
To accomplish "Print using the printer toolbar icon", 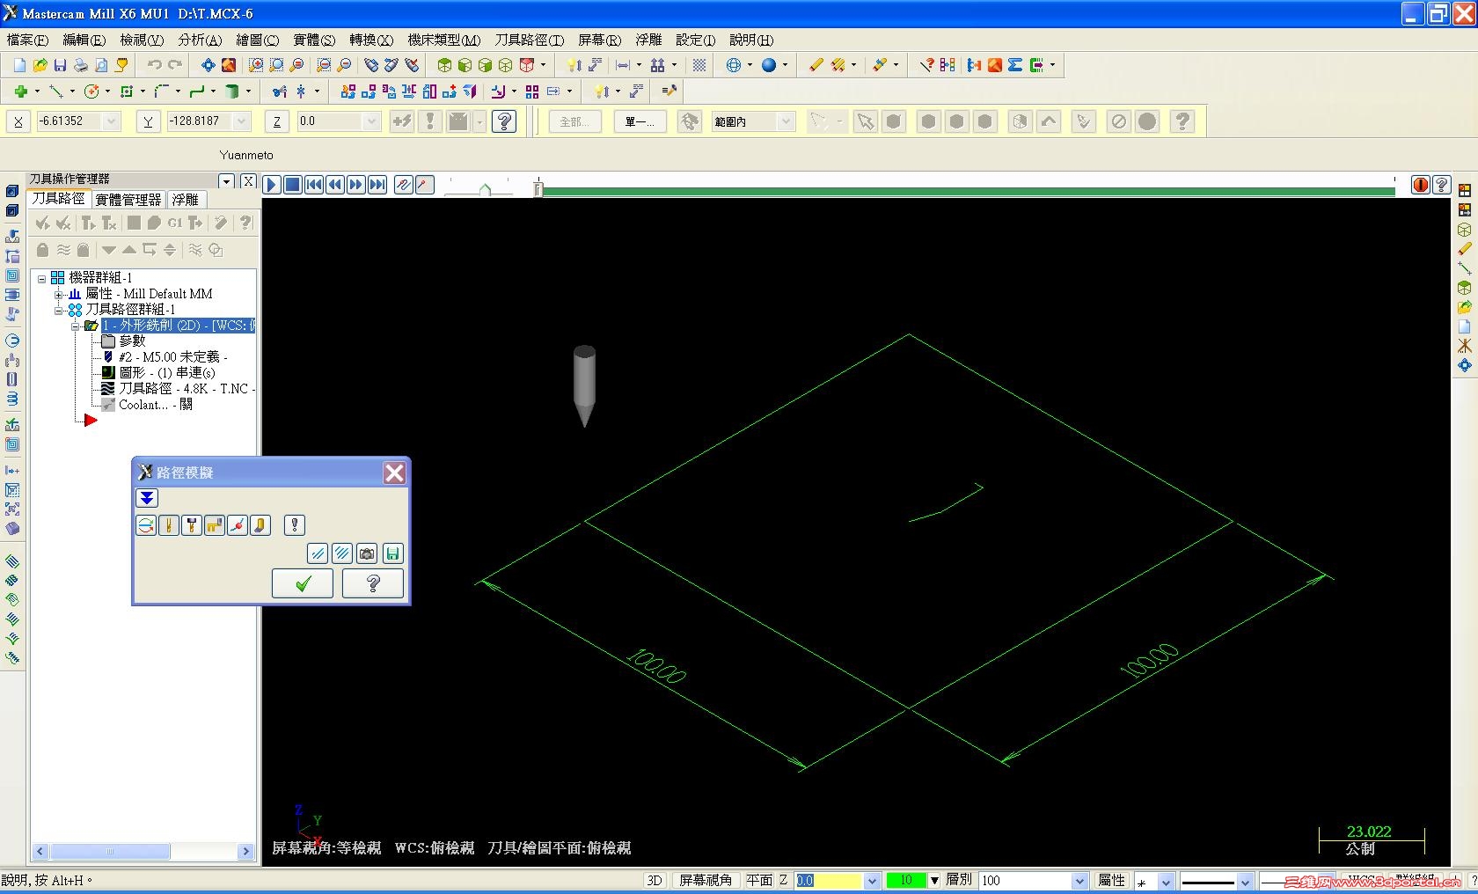I will (x=80, y=65).
